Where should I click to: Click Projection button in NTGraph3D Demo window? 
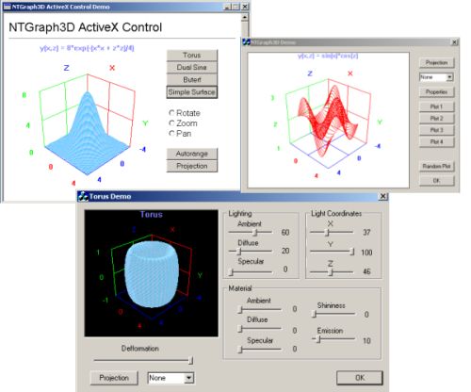(x=437, y=62)
